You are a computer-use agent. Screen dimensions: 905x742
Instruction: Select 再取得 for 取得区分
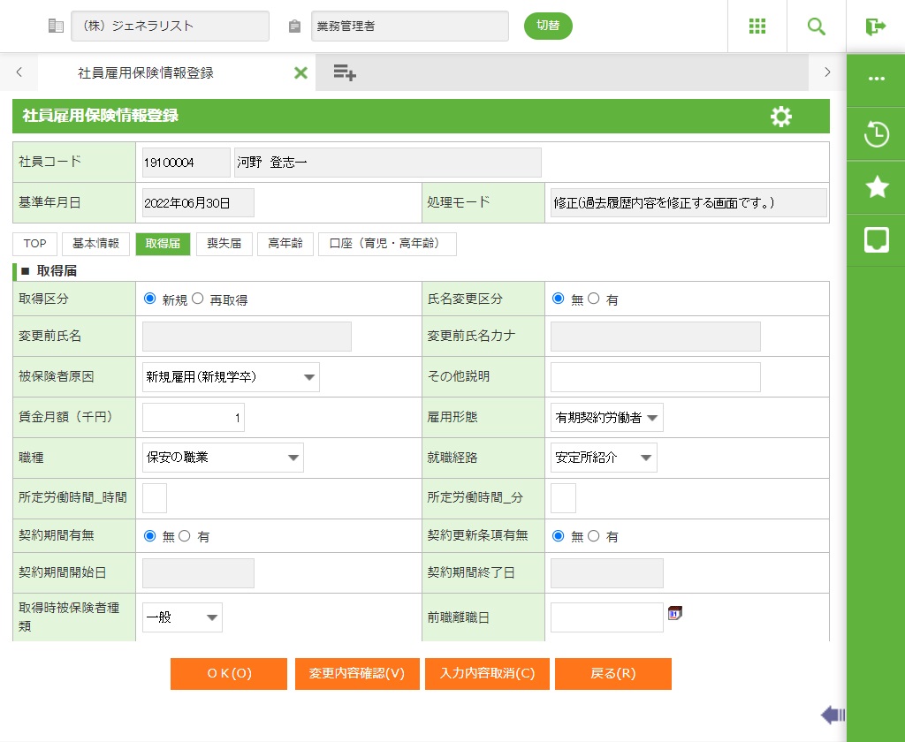click(x=198, y=299)
